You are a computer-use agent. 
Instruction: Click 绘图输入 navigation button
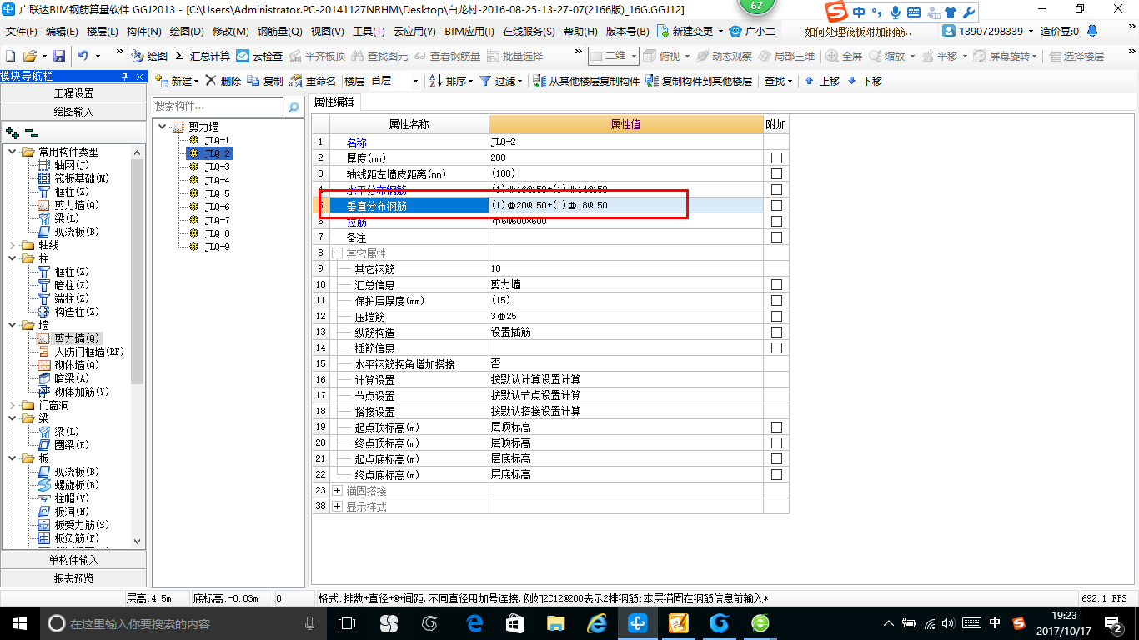tap(73, 111)
